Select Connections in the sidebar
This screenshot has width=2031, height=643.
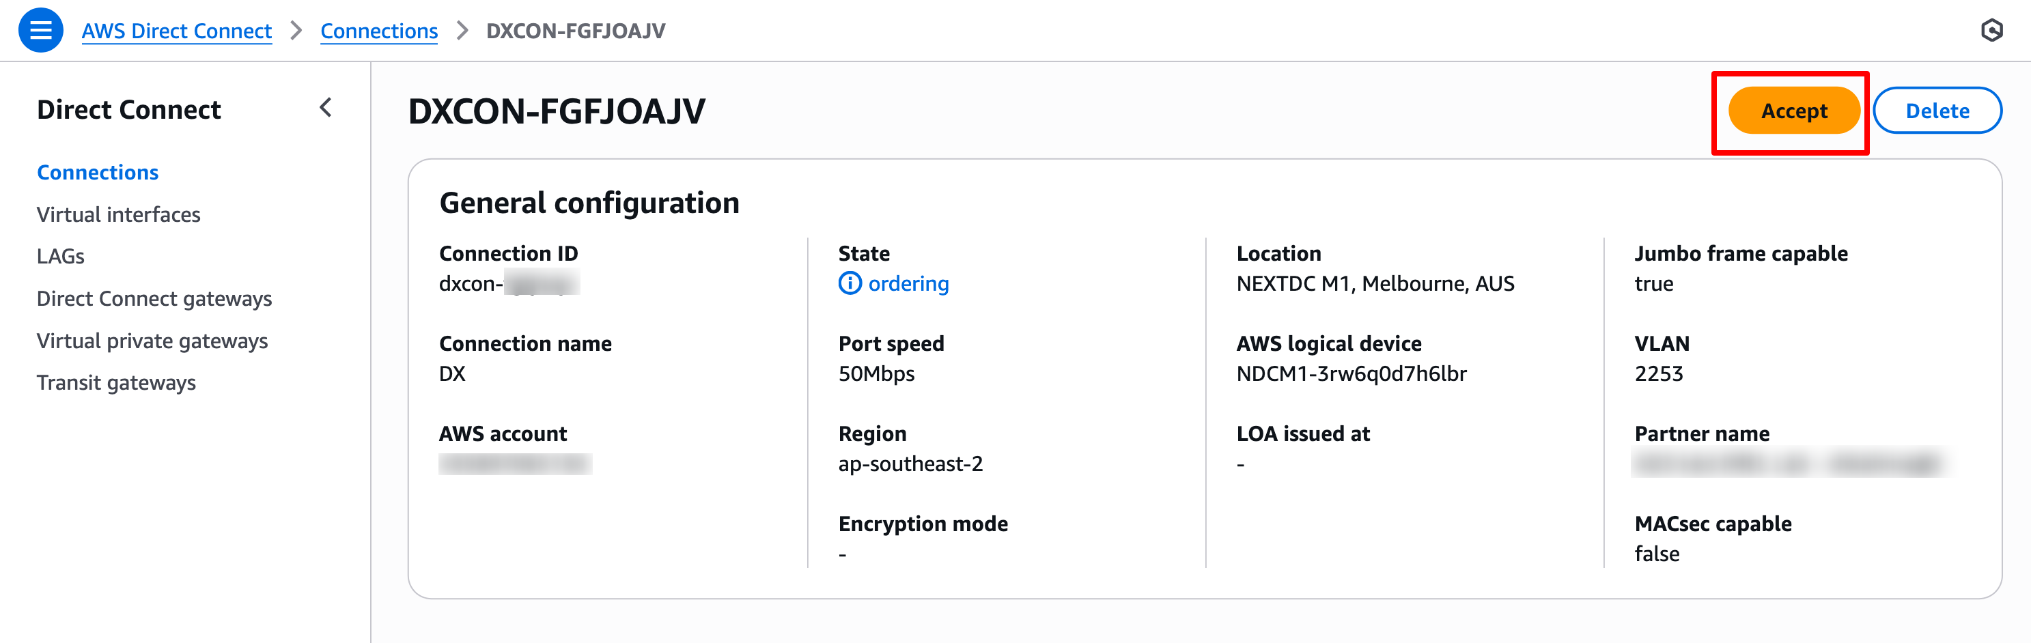pos(98,172)
